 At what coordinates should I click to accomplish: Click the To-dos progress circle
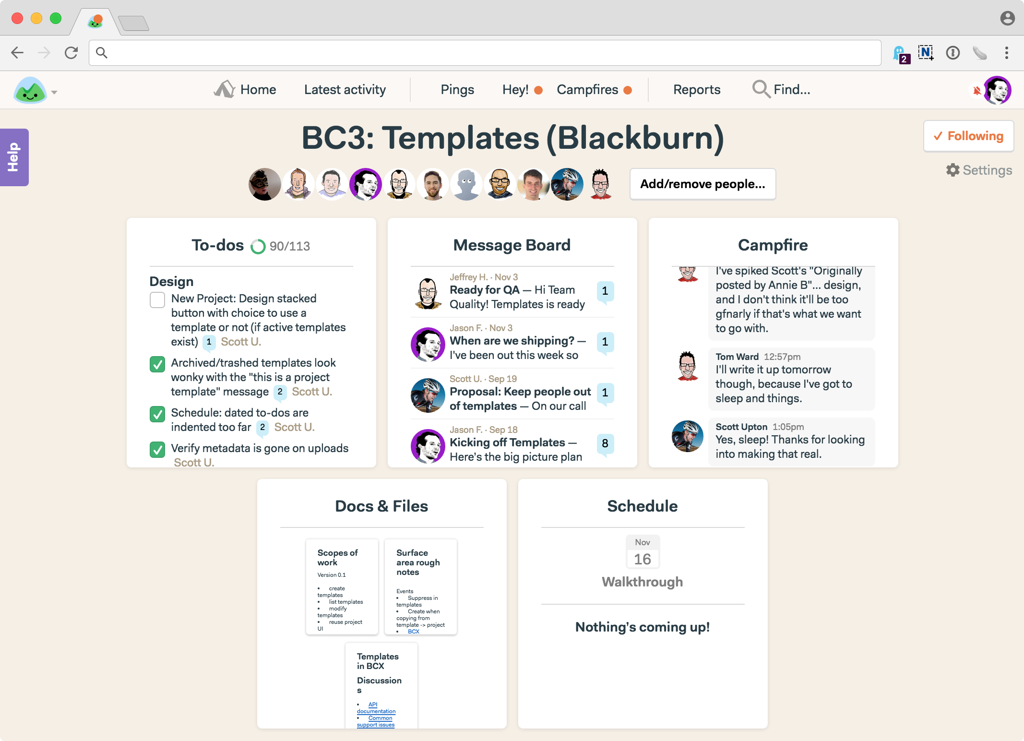tap(258, 246)
